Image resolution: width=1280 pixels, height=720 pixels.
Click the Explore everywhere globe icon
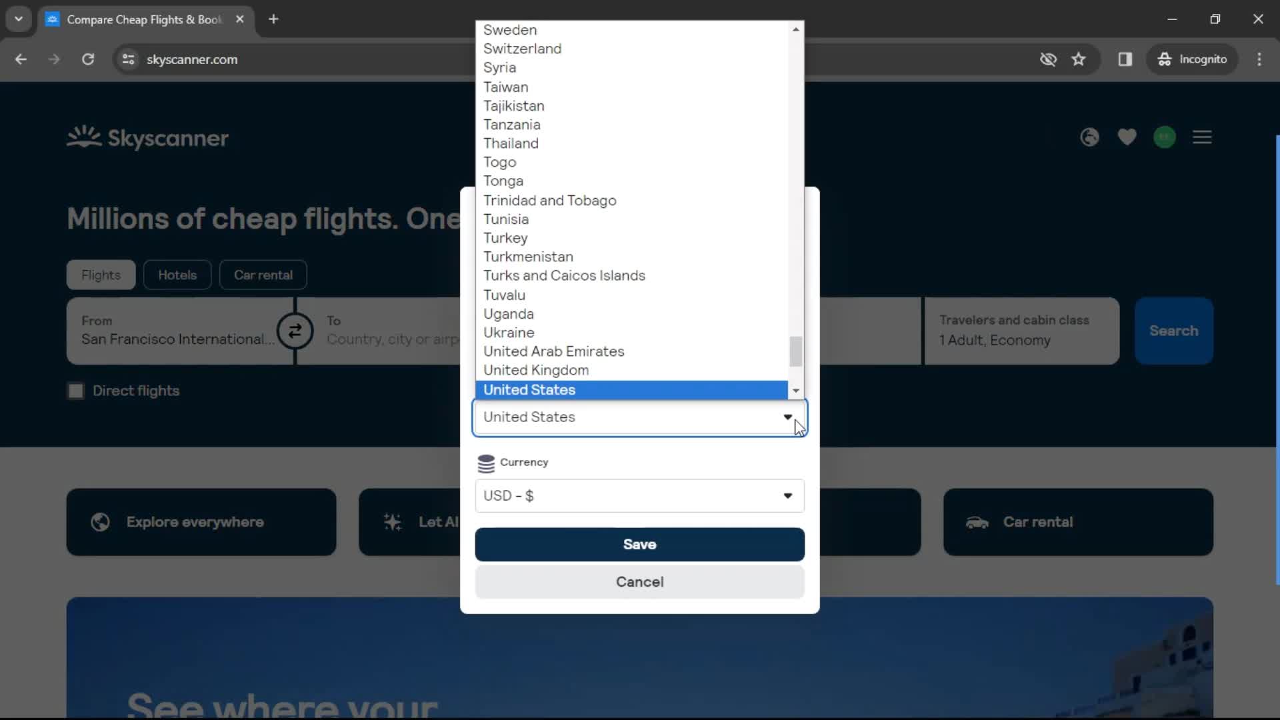point(100,521)
